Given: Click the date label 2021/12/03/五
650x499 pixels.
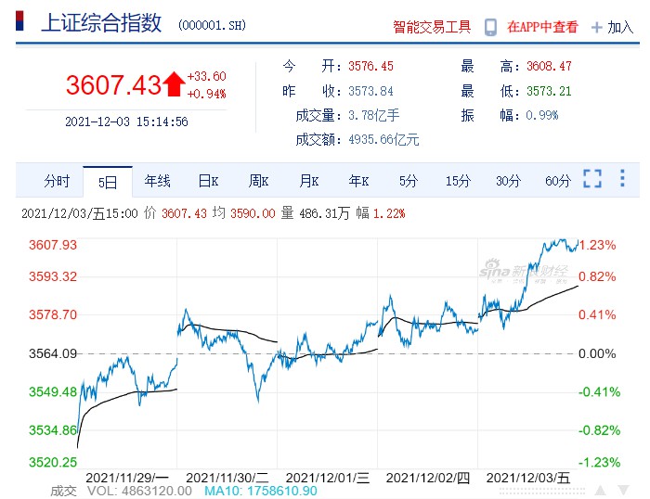Looking at the screenshot, I should pyautogui.click(x=528, y=478).
